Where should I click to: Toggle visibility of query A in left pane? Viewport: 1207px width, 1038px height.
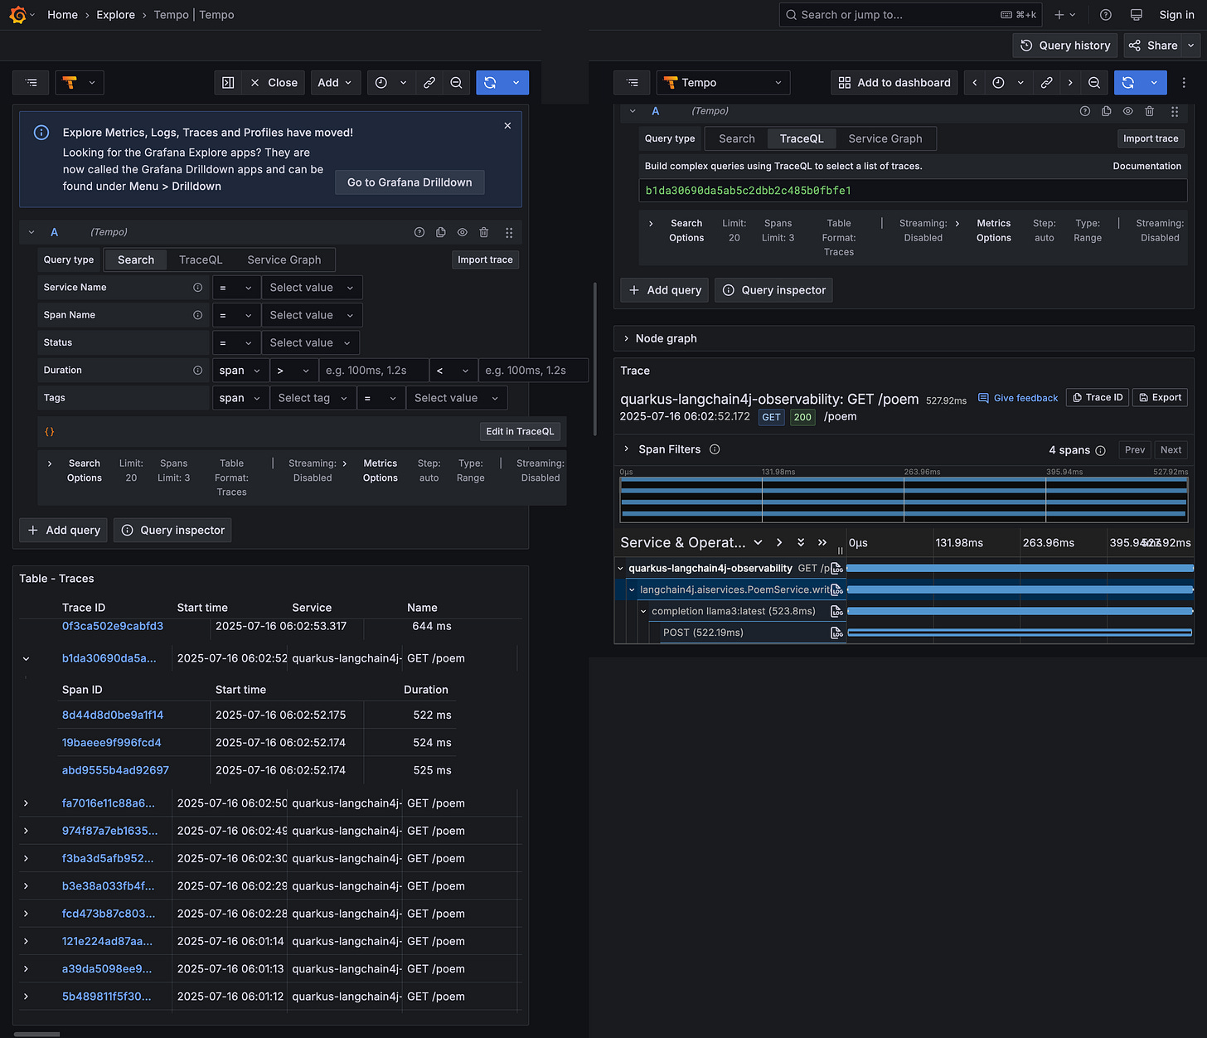(x=463, y=233)
